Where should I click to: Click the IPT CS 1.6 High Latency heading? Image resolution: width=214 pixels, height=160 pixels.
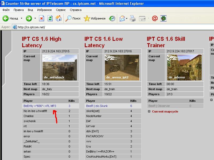click(x=41, y=42)
